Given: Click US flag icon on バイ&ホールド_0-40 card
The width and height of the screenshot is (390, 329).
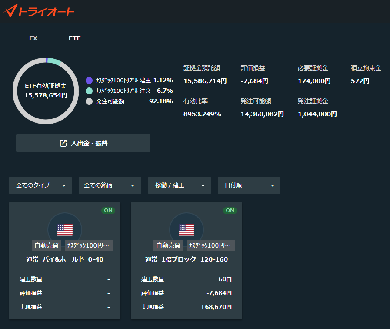Looking at the screenshot, I should [65, 230].
